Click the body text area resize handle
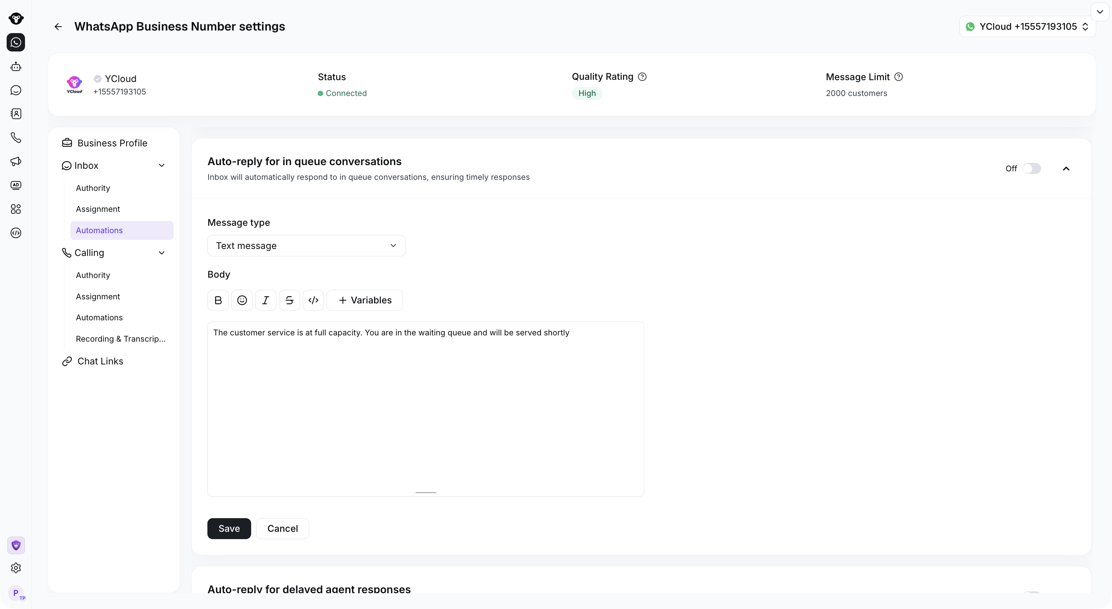1112x609 pixels. click(425, 492)
